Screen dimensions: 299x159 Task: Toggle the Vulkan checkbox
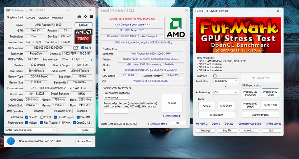(x=27, y=122)
